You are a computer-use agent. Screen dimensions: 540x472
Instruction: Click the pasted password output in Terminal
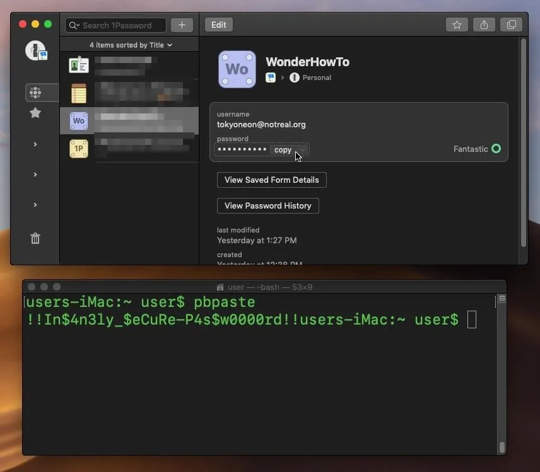(163, 319)
